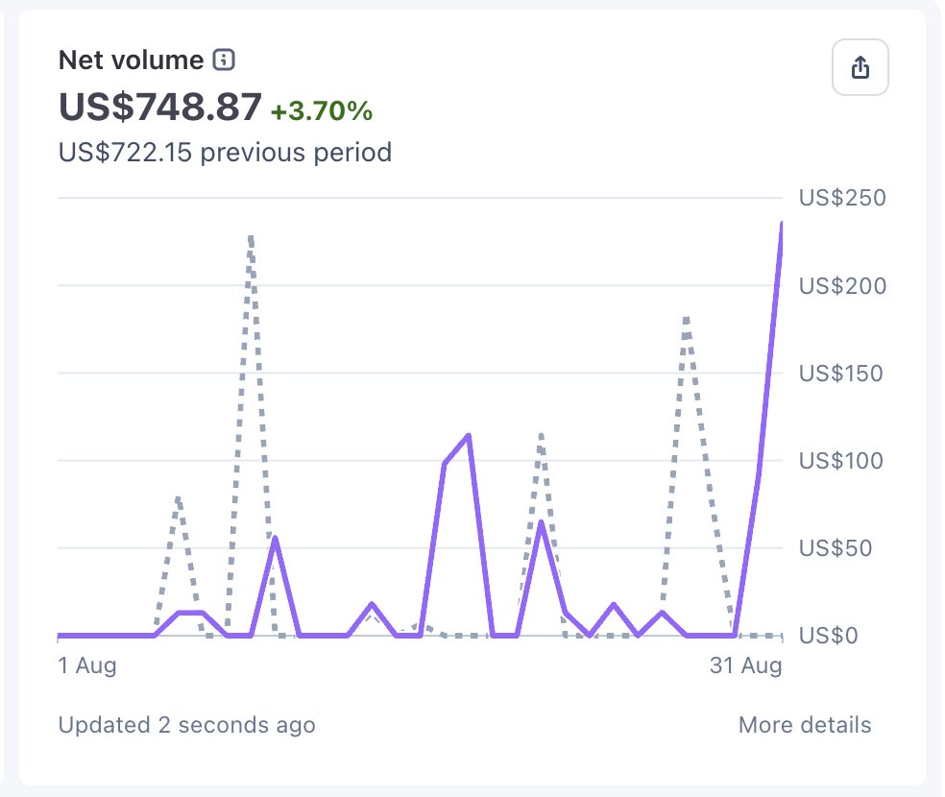The height and width of the screenshot is (797, 945).
Task: Click the share/export icon button
Action: pos(860,67)
